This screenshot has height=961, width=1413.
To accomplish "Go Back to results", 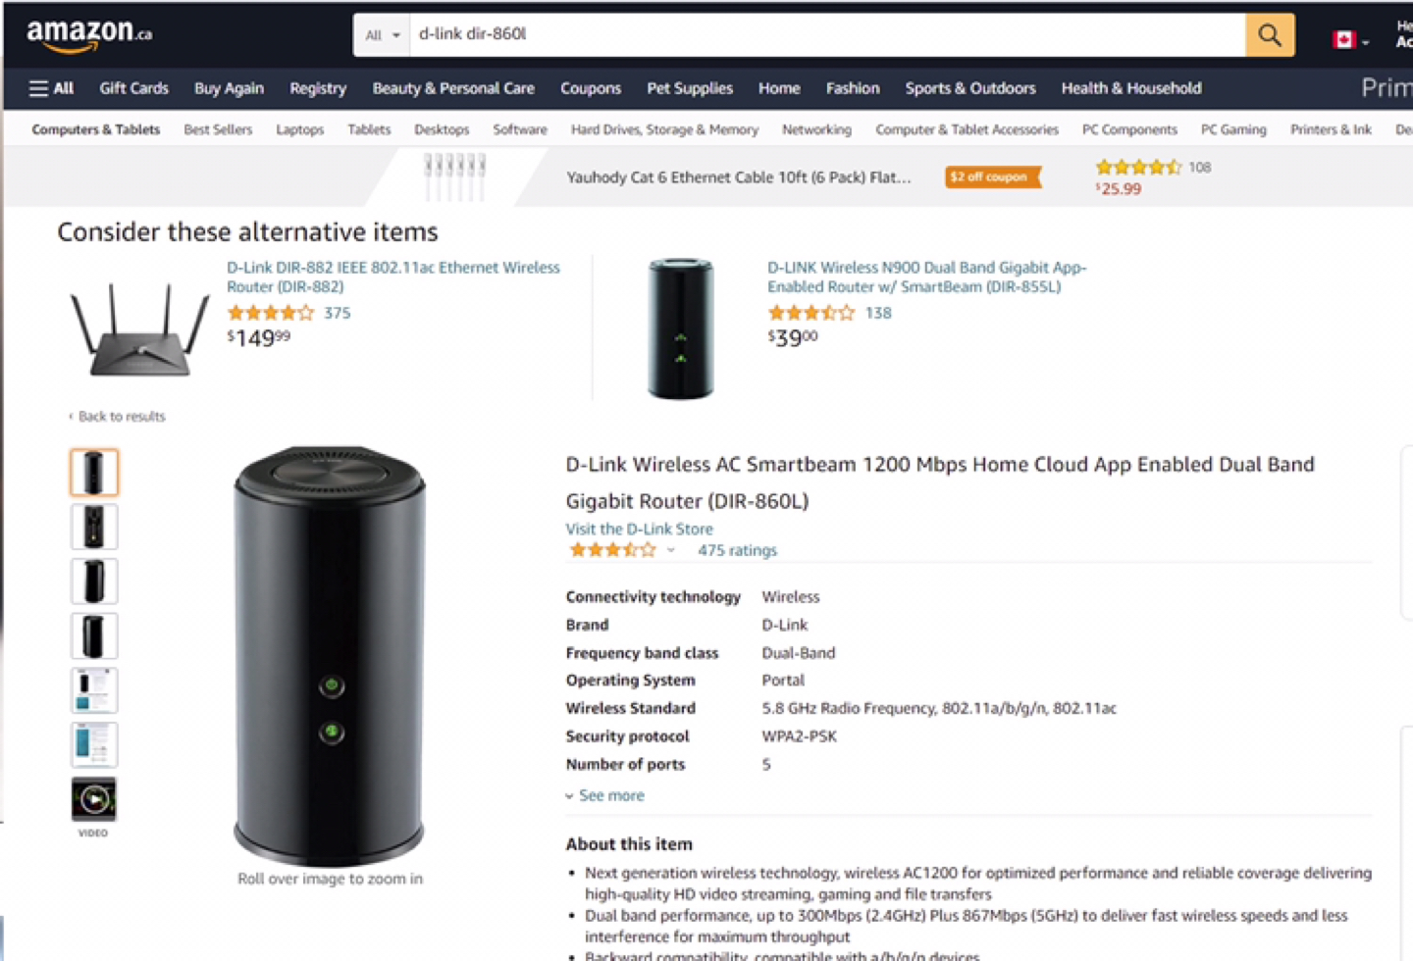I will pos(117,416).
